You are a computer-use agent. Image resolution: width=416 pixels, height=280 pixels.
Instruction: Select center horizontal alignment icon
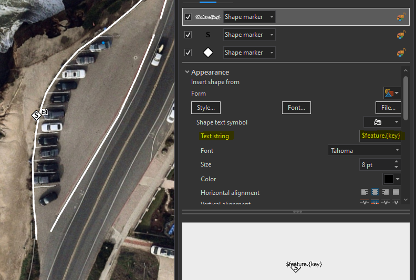click(375, 192)
